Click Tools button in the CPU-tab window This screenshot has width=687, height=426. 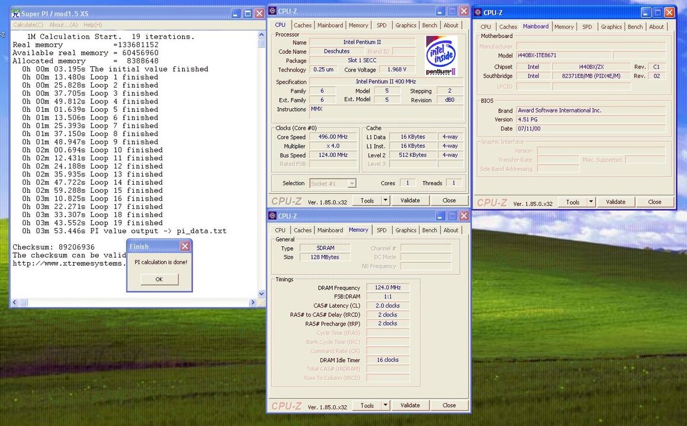pyautogui.click(x=367, y=201)
